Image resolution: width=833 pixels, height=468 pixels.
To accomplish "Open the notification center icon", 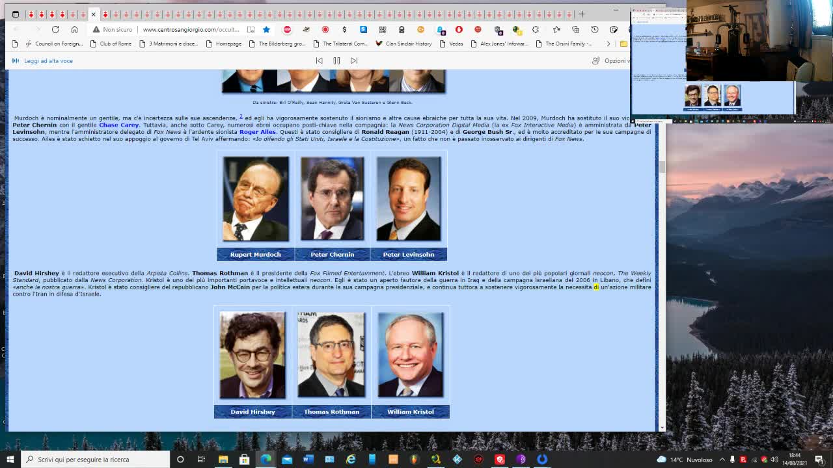I will click(x=819, y=460).
